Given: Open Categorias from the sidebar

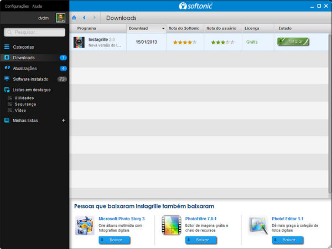Looking at the screenshot, I should 23,47.
